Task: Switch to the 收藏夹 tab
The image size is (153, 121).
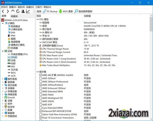Action: point(14,16)
